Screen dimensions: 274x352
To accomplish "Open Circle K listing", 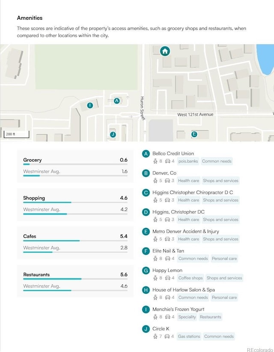I will click(x=161, y=328).
